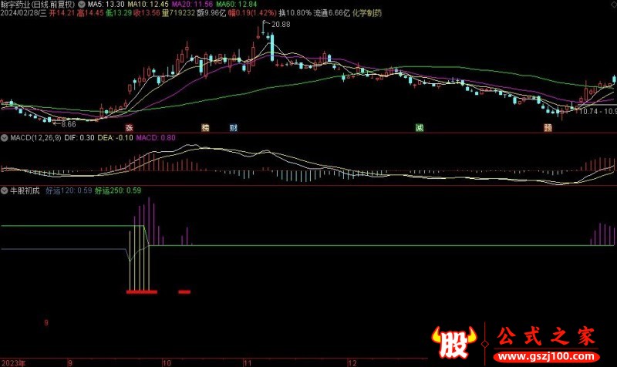The image size is (617, 367).
Task: Click the blue 财 event marker
Action: 233,127
